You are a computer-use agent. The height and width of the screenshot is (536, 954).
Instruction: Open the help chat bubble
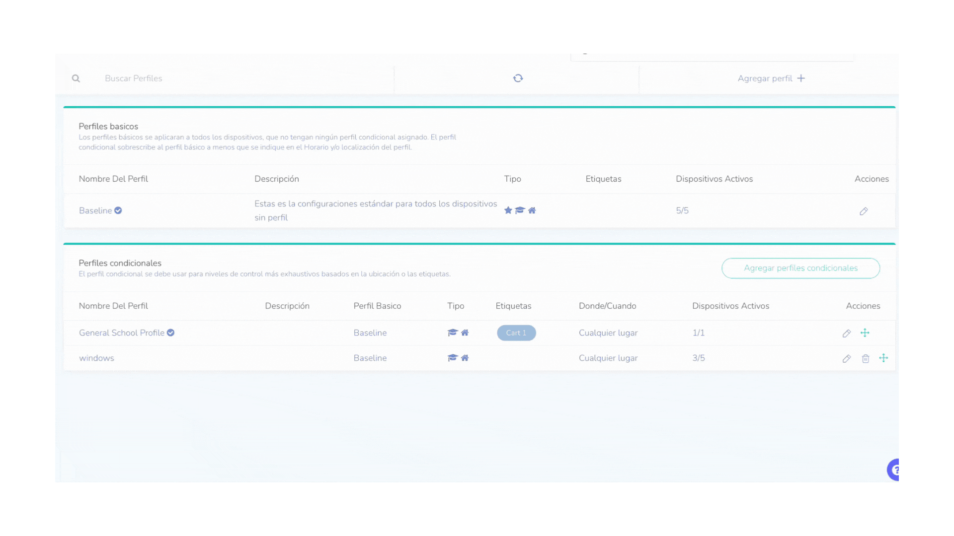tap(893, 469)
